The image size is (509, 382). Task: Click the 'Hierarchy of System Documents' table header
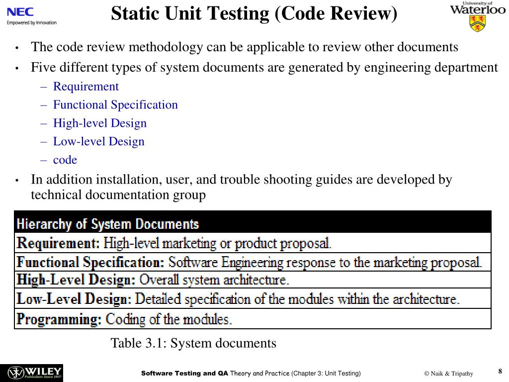pyautogui.click(x=253, y=222)
